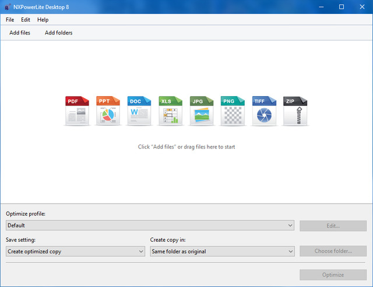The image size is (373, 287).
Task: Expand the Create copy in dropdown
Action: (222, 251)
